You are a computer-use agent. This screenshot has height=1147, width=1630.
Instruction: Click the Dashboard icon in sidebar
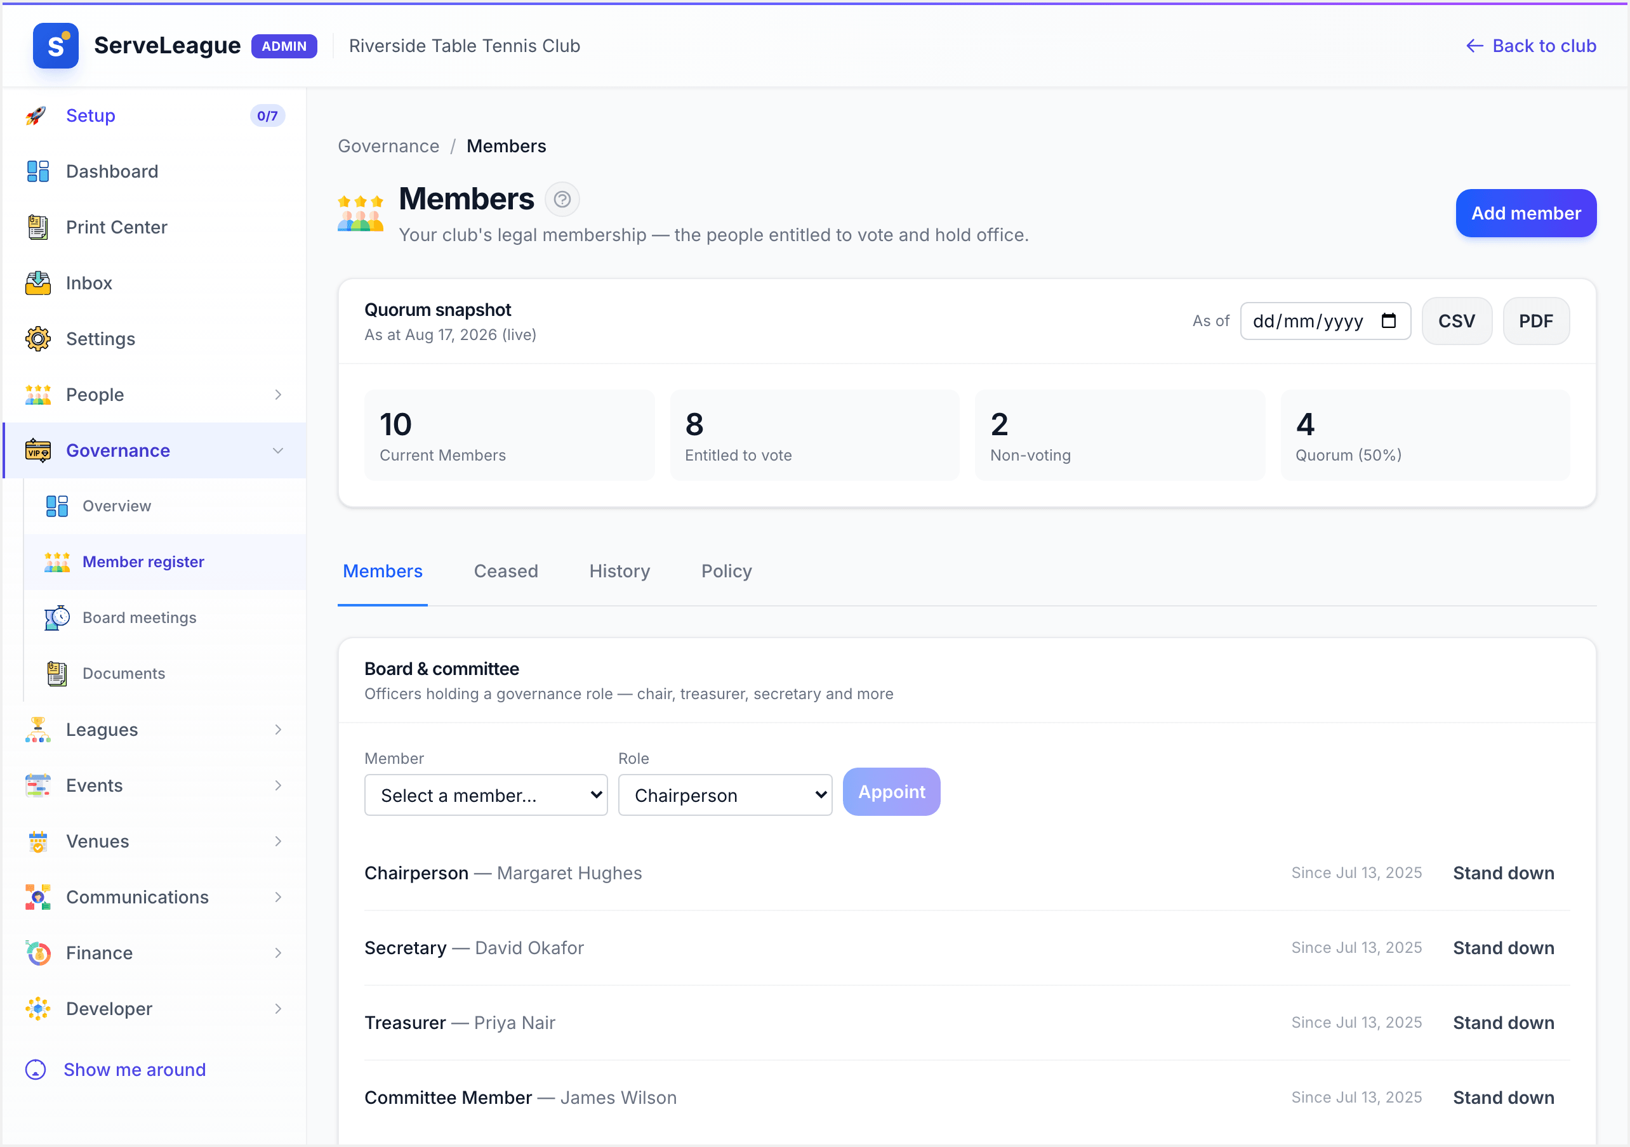[x=37, y=172]
